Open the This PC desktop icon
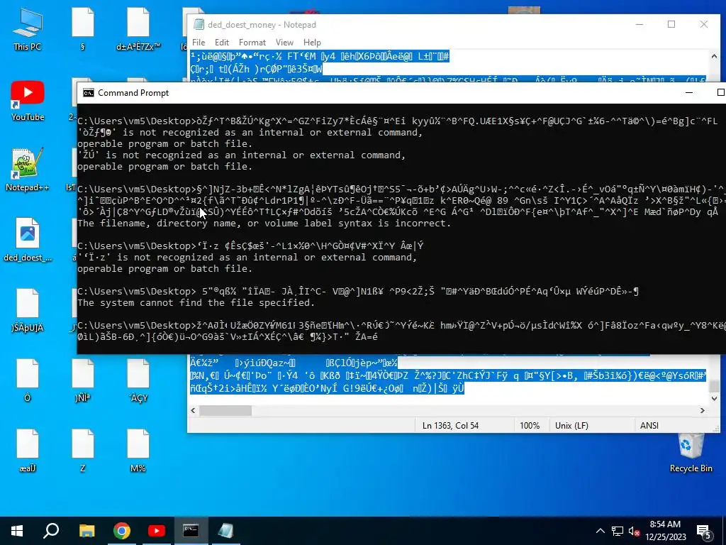 click(28, 30)
